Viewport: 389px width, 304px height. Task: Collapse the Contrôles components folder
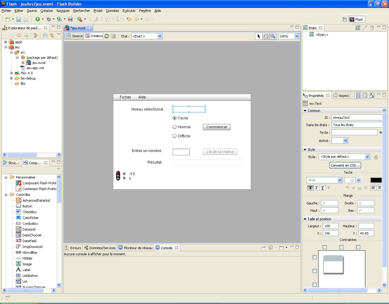pyautogui.click(x=6, y=195)
